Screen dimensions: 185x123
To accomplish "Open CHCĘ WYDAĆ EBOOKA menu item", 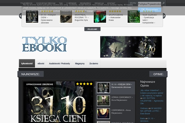I will [46, 3].
